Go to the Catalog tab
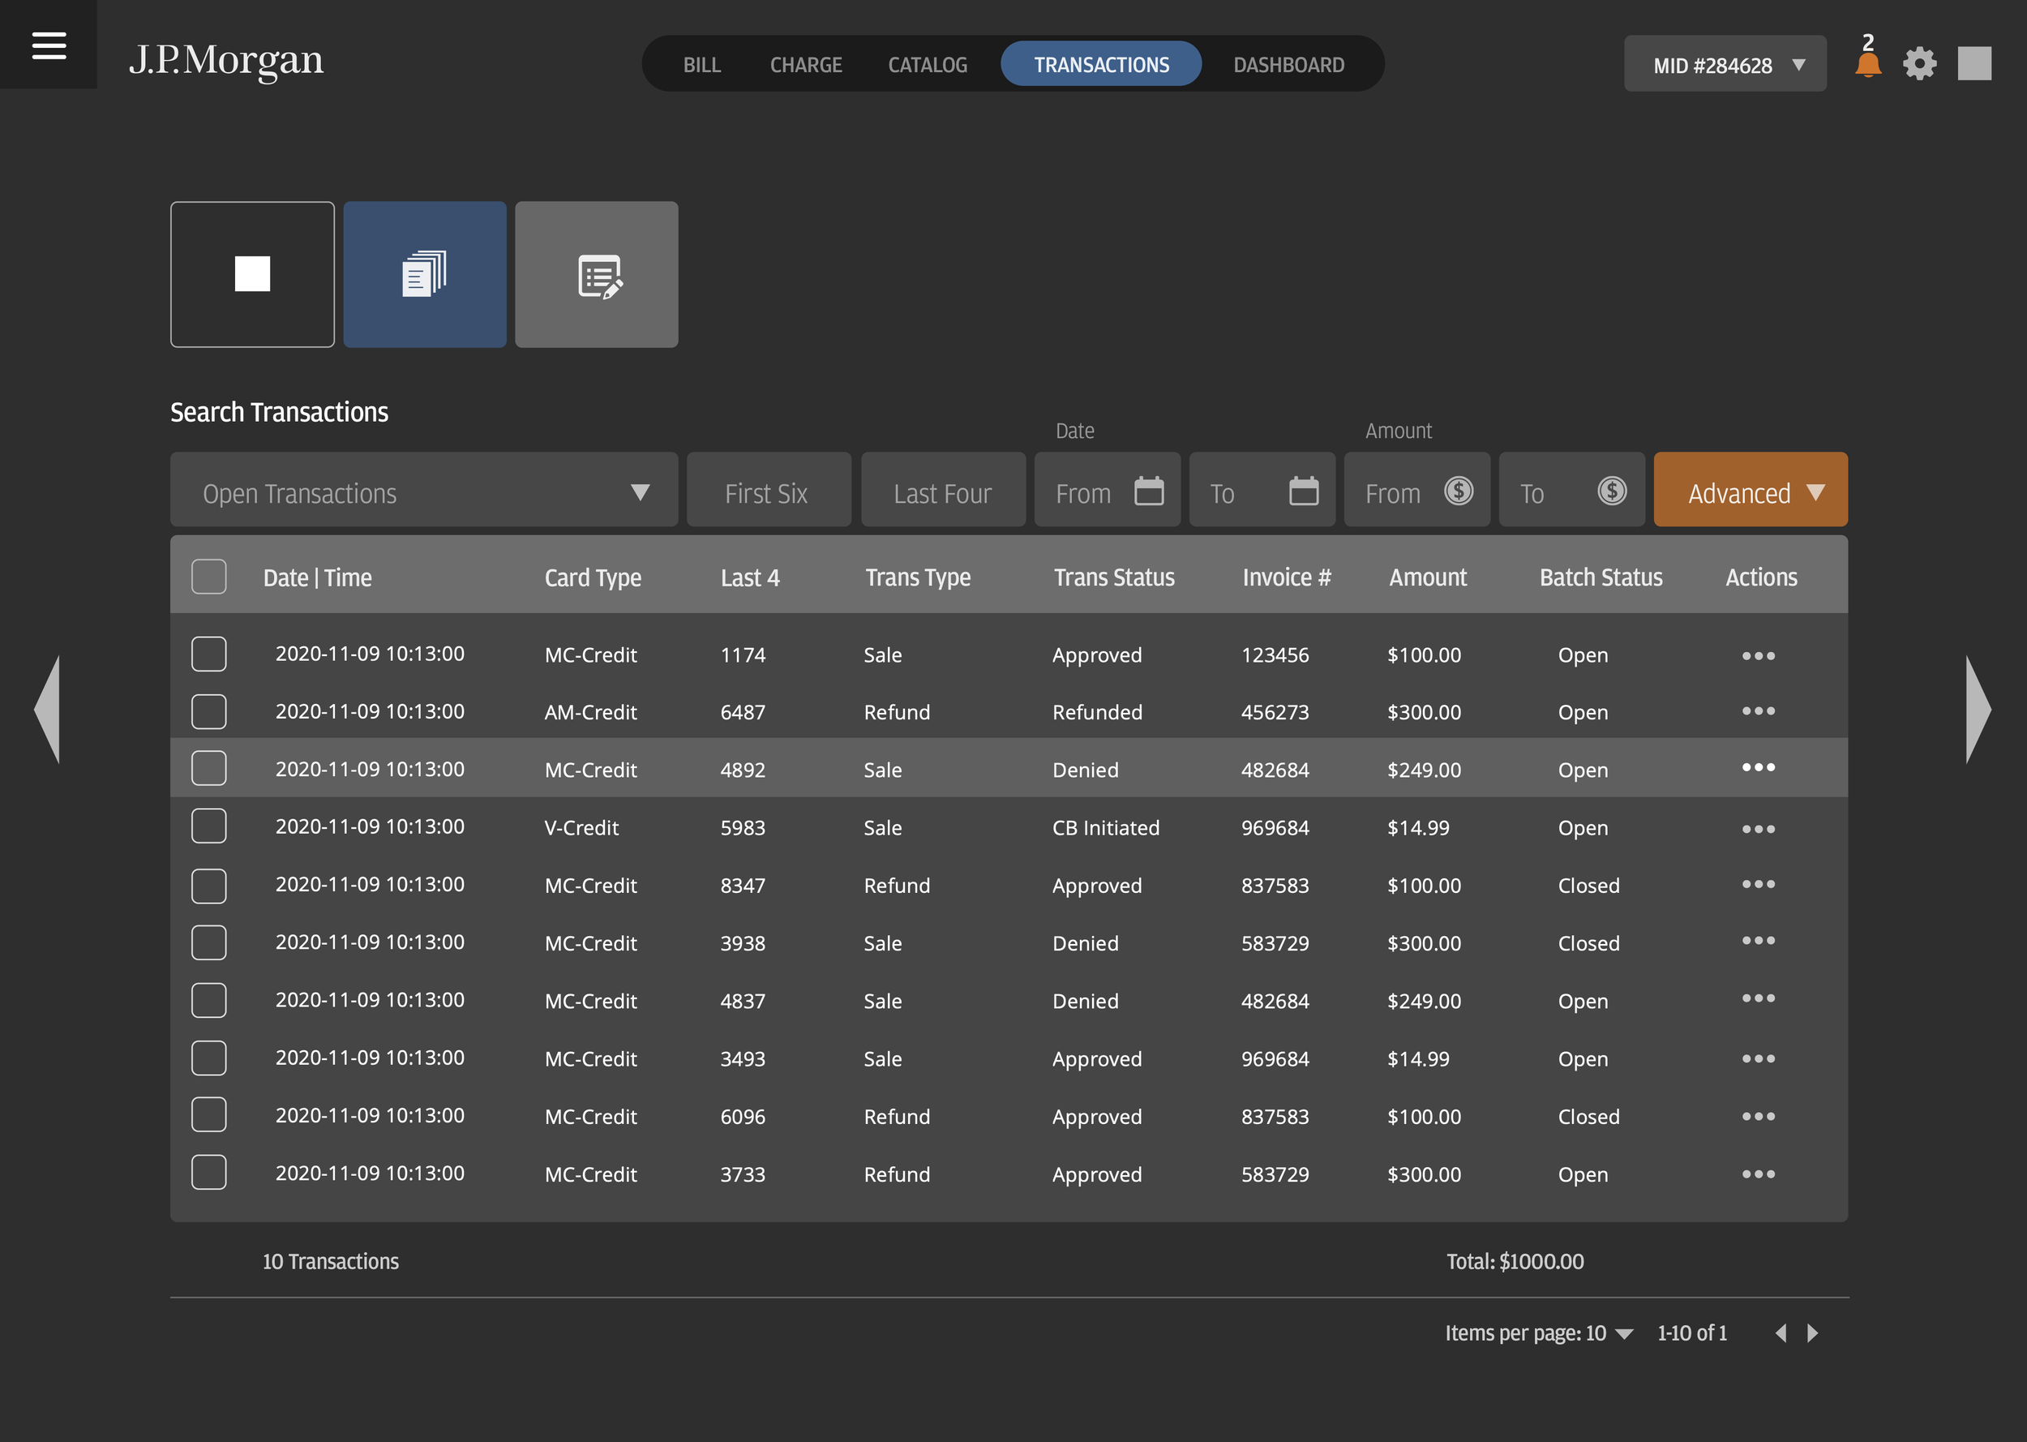This screenshot has height=1442, width=2027. tap(927, 63)
